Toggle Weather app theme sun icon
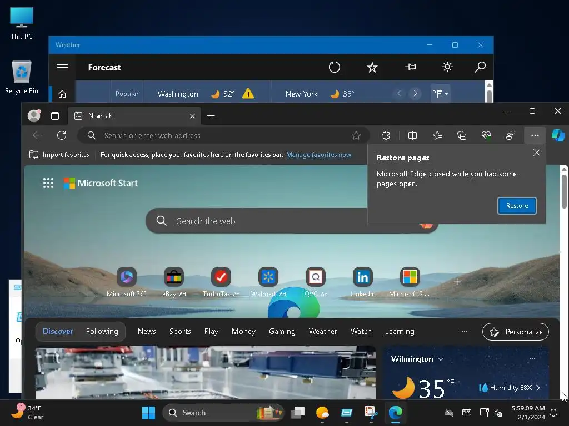Screen dimensions: 569x426 pyautogui.click(x=447, y=67)
